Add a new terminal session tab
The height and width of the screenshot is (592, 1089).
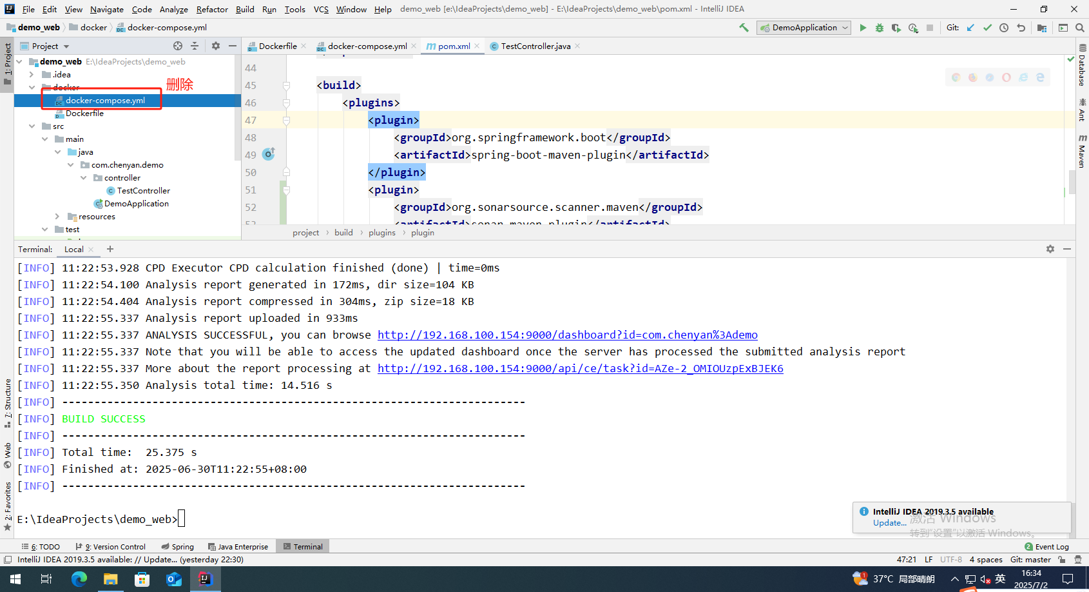[110, 249]
